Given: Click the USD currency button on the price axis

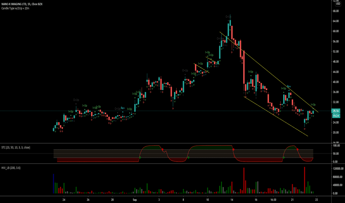Looking at the screenshot, I should coord(338,4).
